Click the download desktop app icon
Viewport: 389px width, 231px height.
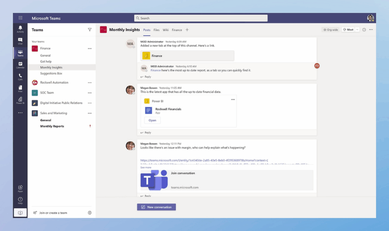point(20,213)
